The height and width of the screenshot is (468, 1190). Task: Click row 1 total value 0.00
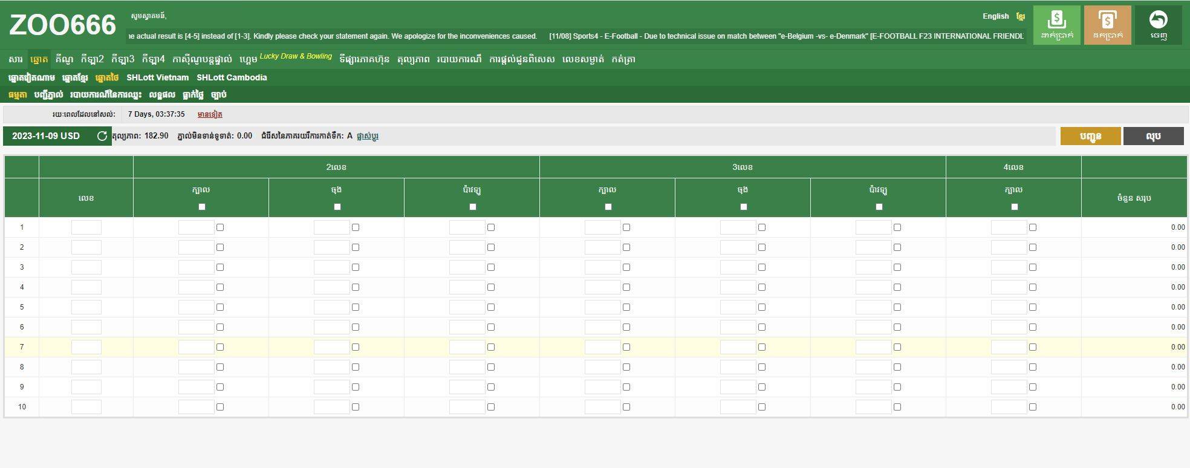tap(1177, 227)
